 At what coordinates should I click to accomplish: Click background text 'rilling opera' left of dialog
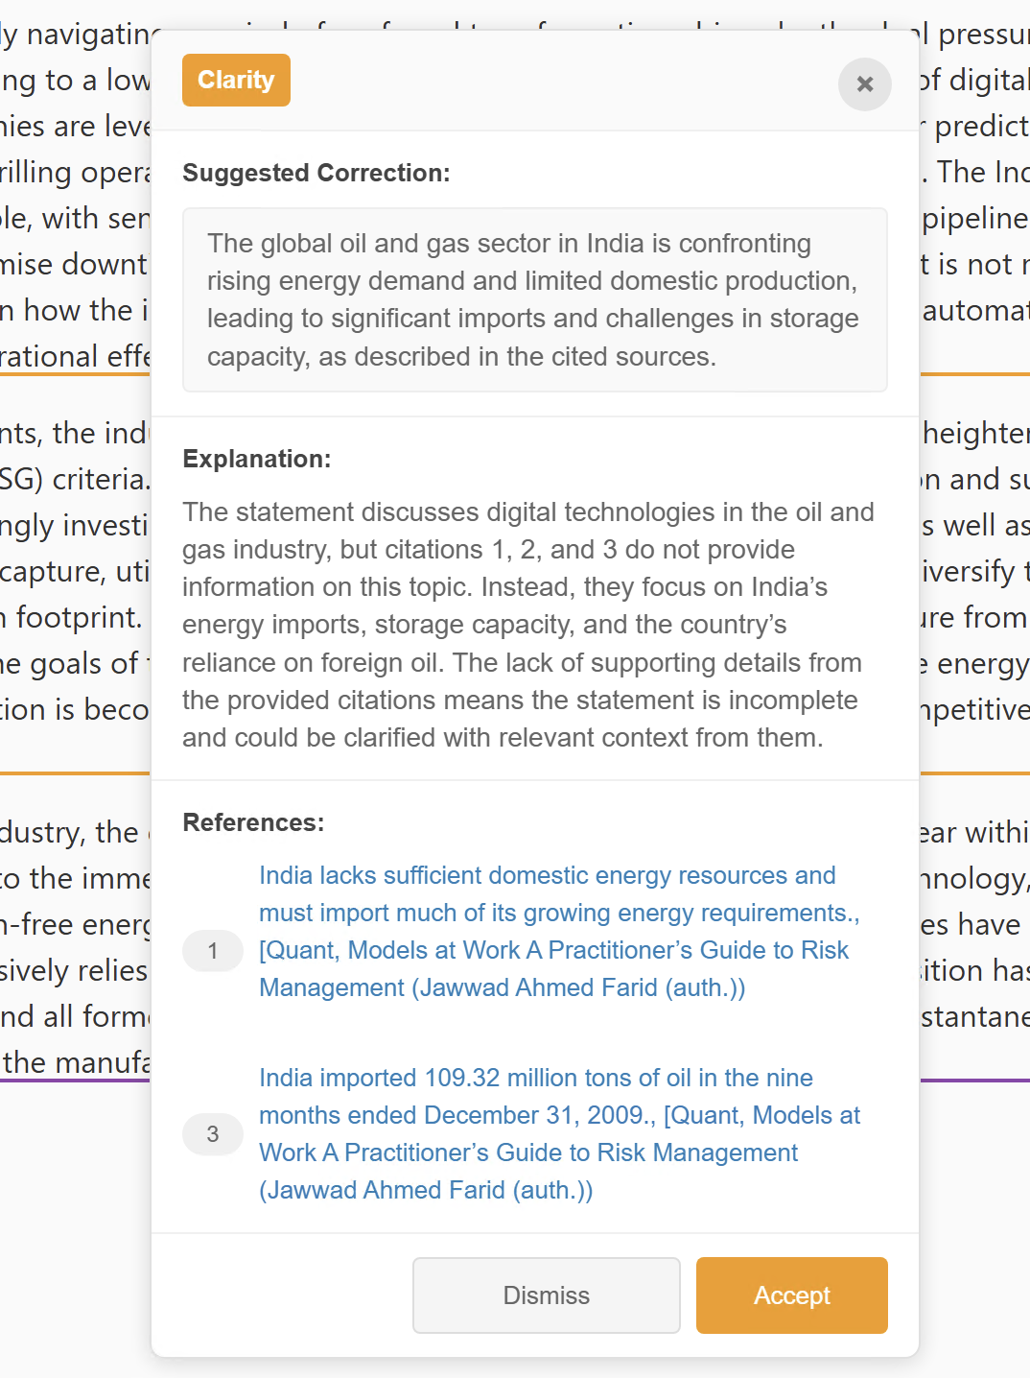(75, 173)
